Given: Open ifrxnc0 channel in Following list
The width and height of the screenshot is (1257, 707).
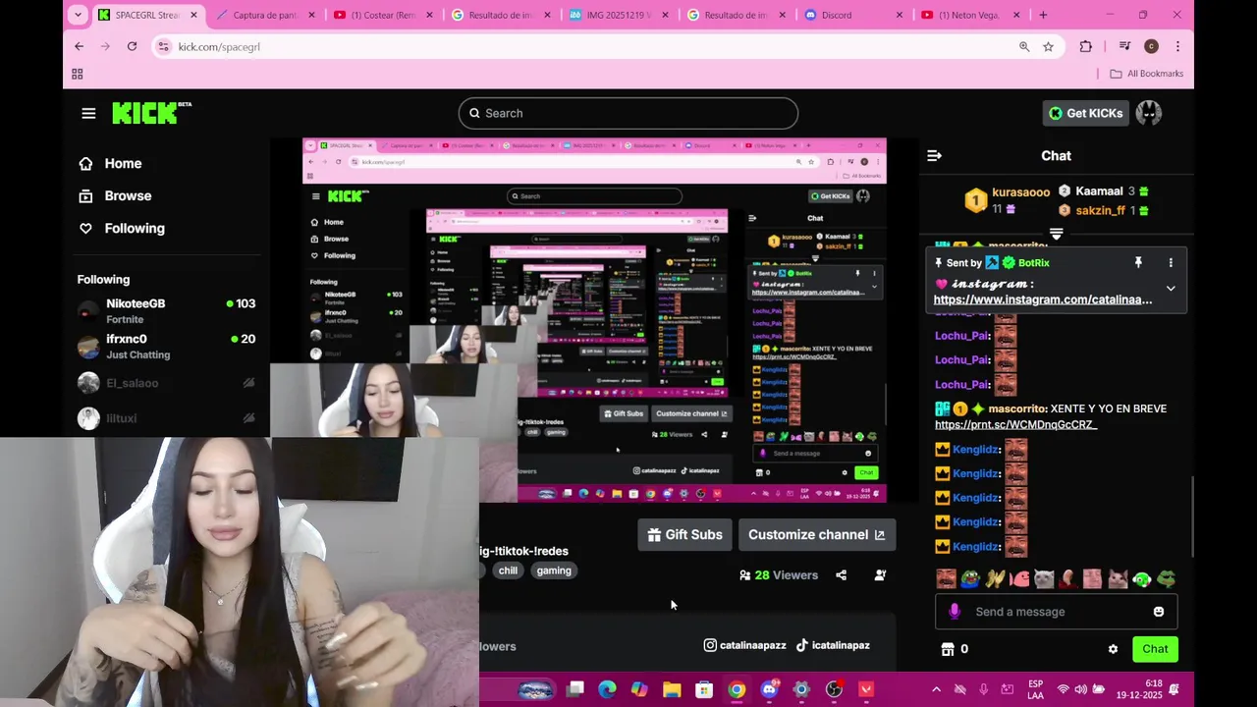Looking at the screenshot, I should 165,346.
